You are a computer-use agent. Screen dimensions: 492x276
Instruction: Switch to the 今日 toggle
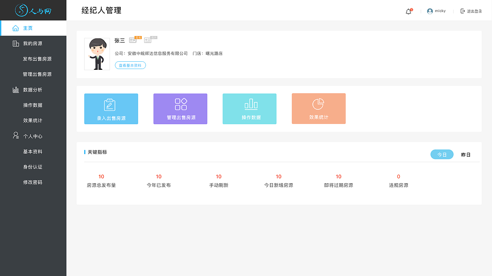442,154
